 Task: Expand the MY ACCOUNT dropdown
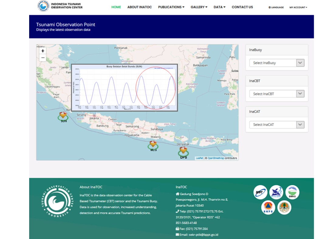pos(298,7)
